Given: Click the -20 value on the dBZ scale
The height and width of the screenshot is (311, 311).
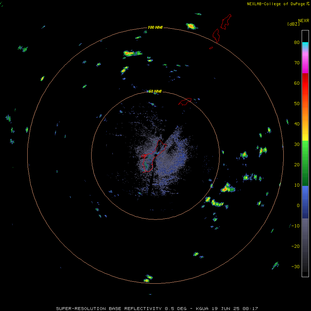Looking at the screenshot, I should pos(295,246).
